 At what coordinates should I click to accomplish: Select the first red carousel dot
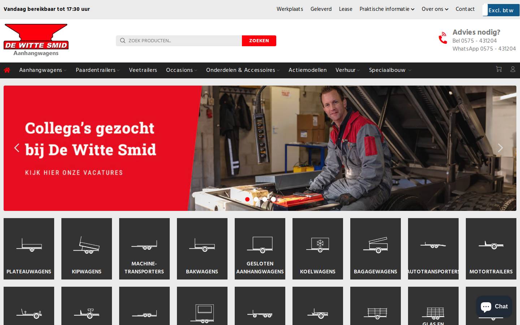pos(247,199)
